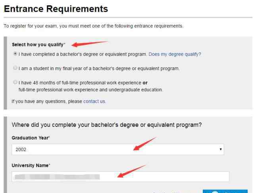254x193 pixels.
Task: Click the 'I am a student in my final year' label
Action: (99, 69)
